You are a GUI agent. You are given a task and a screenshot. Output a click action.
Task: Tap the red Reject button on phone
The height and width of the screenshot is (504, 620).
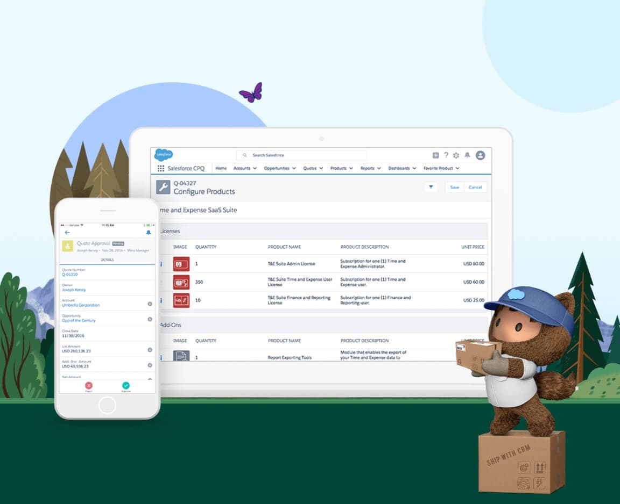click(x=89, y=386)
